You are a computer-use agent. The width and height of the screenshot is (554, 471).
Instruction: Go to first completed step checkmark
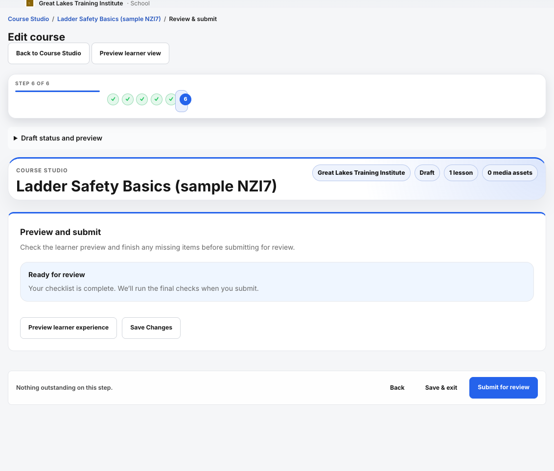click(113, 99)
